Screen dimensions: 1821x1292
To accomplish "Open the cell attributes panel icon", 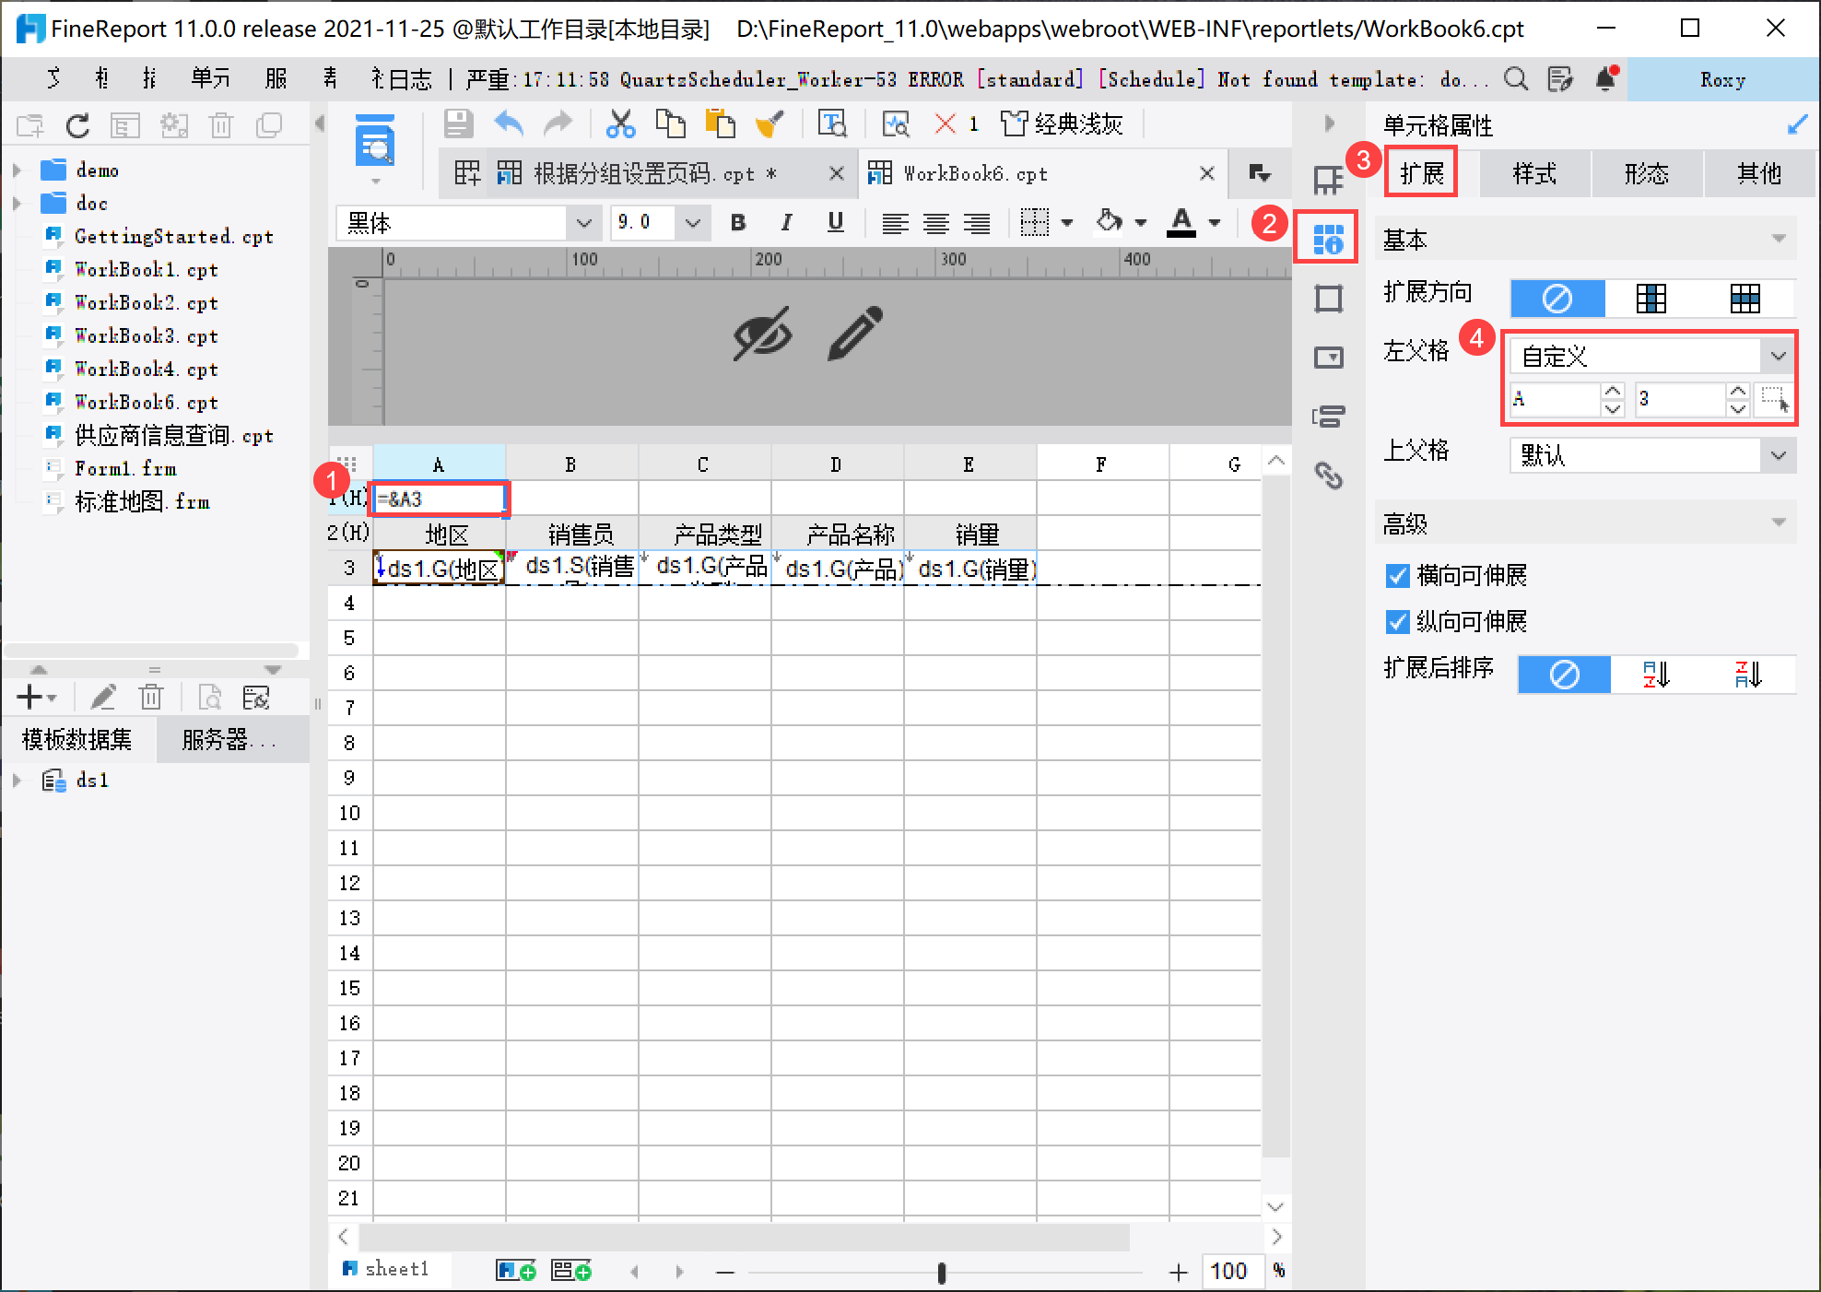I will (1327, 239).
